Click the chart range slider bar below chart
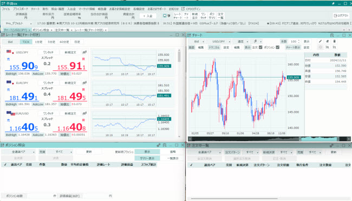Image resolution: width=352 pixels, height=201 pixels. (x=269, y=139)
